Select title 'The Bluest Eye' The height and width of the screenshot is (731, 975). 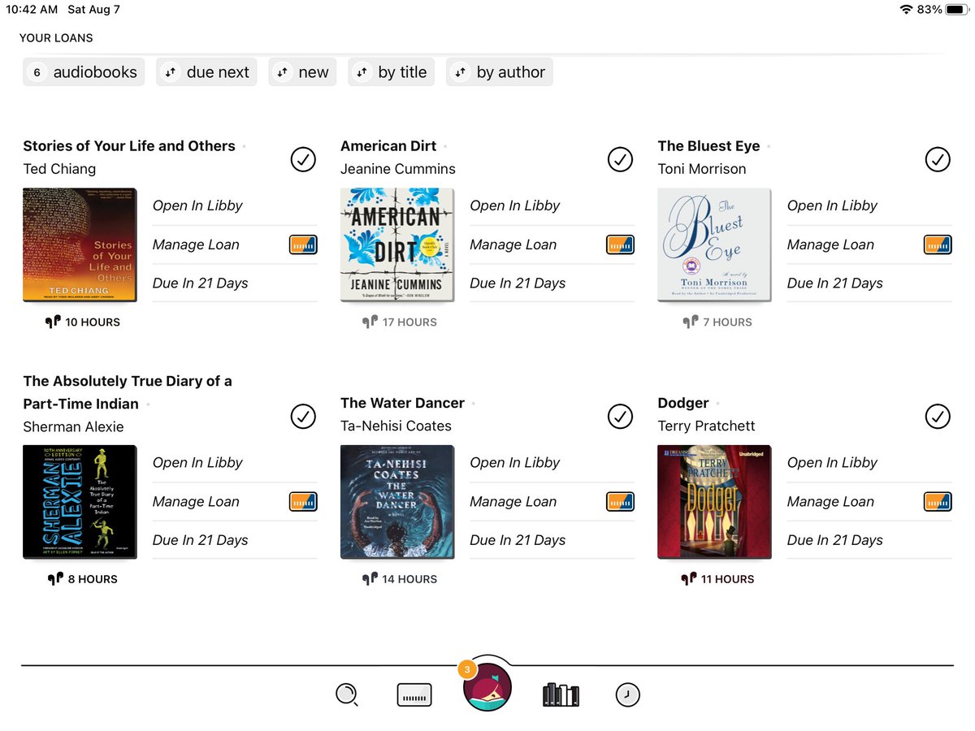pyautogui.click(x=708, y=146)
